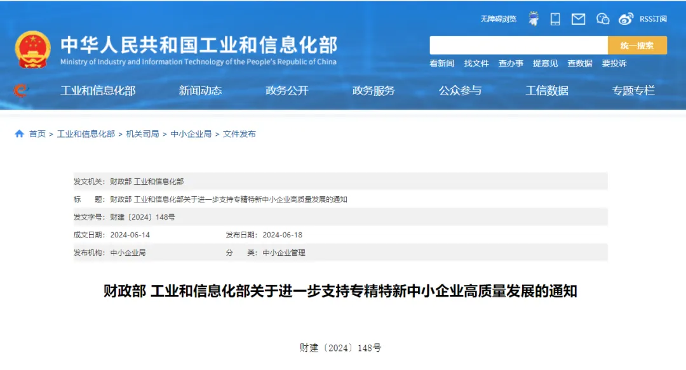Screen dimensions: 686x370
Task: Go to 工业和信息化部 in breadcrumb
Action: (86, 134)
